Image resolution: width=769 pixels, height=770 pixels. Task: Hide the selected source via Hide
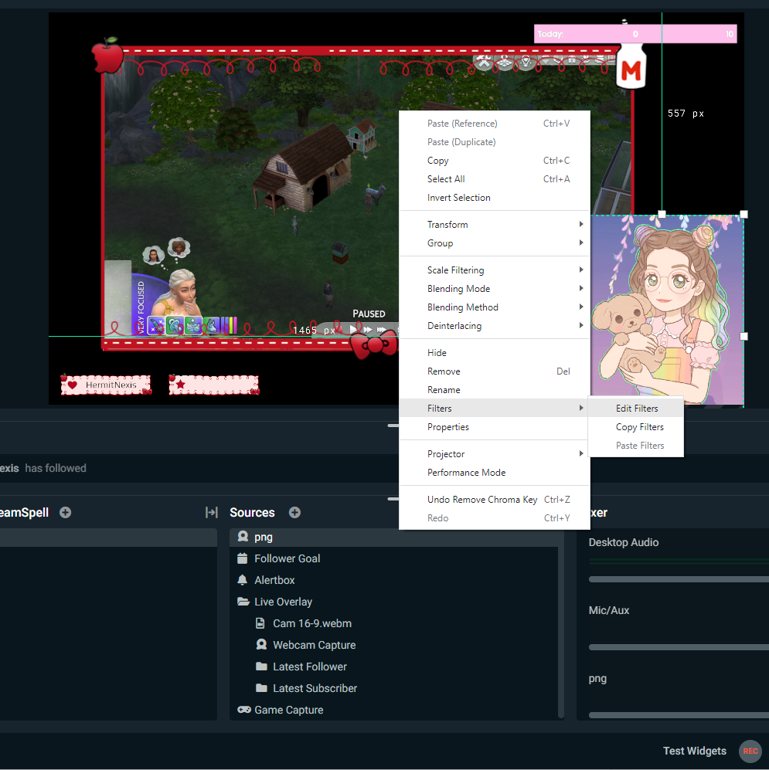click(437, 353)
